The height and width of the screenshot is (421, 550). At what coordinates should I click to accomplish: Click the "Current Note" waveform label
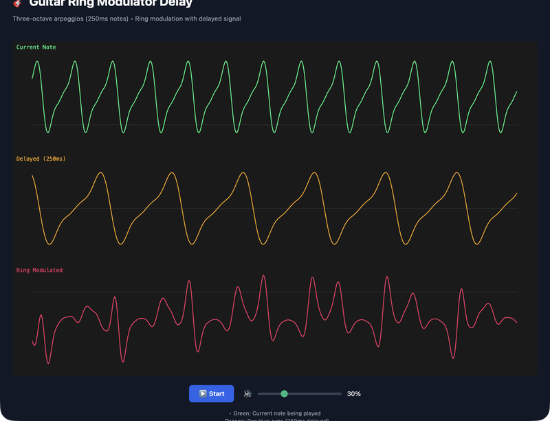36,47
